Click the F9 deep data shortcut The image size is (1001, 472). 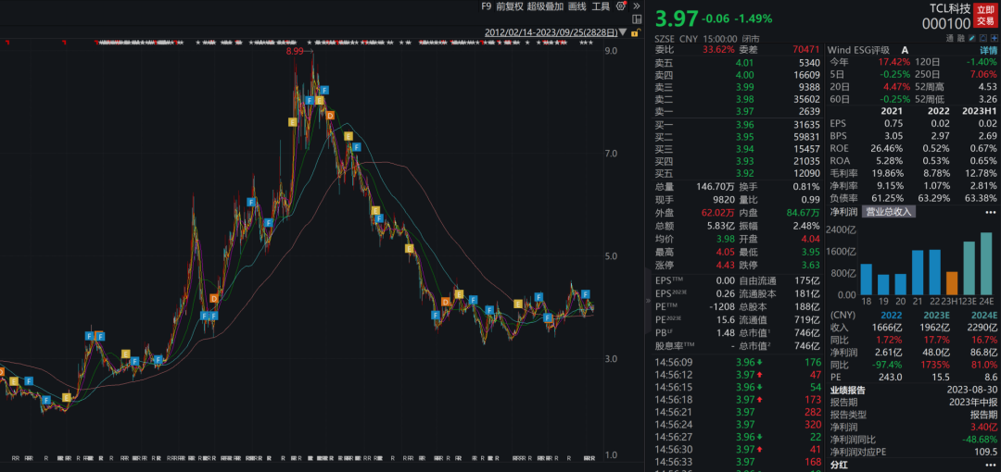(486, 6)
